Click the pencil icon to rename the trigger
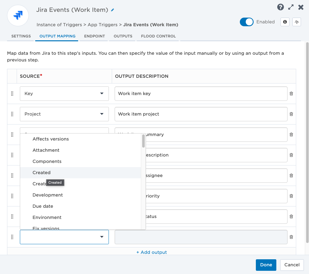Image resolution: width=309 pixels, height=274 pixels. click(112, 10)
